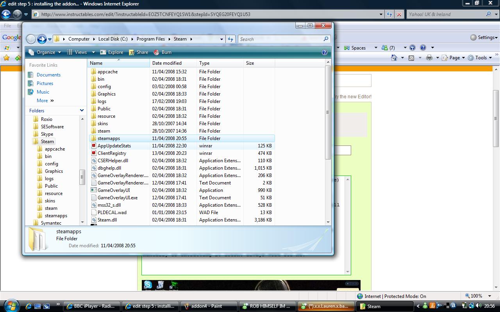Select Steam.dll file

[x=107, y=220]
